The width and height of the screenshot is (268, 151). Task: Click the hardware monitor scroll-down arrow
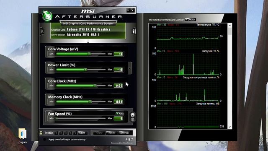230,127
